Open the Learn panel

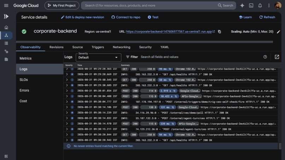pyautogui.click(x=245, y=17)
